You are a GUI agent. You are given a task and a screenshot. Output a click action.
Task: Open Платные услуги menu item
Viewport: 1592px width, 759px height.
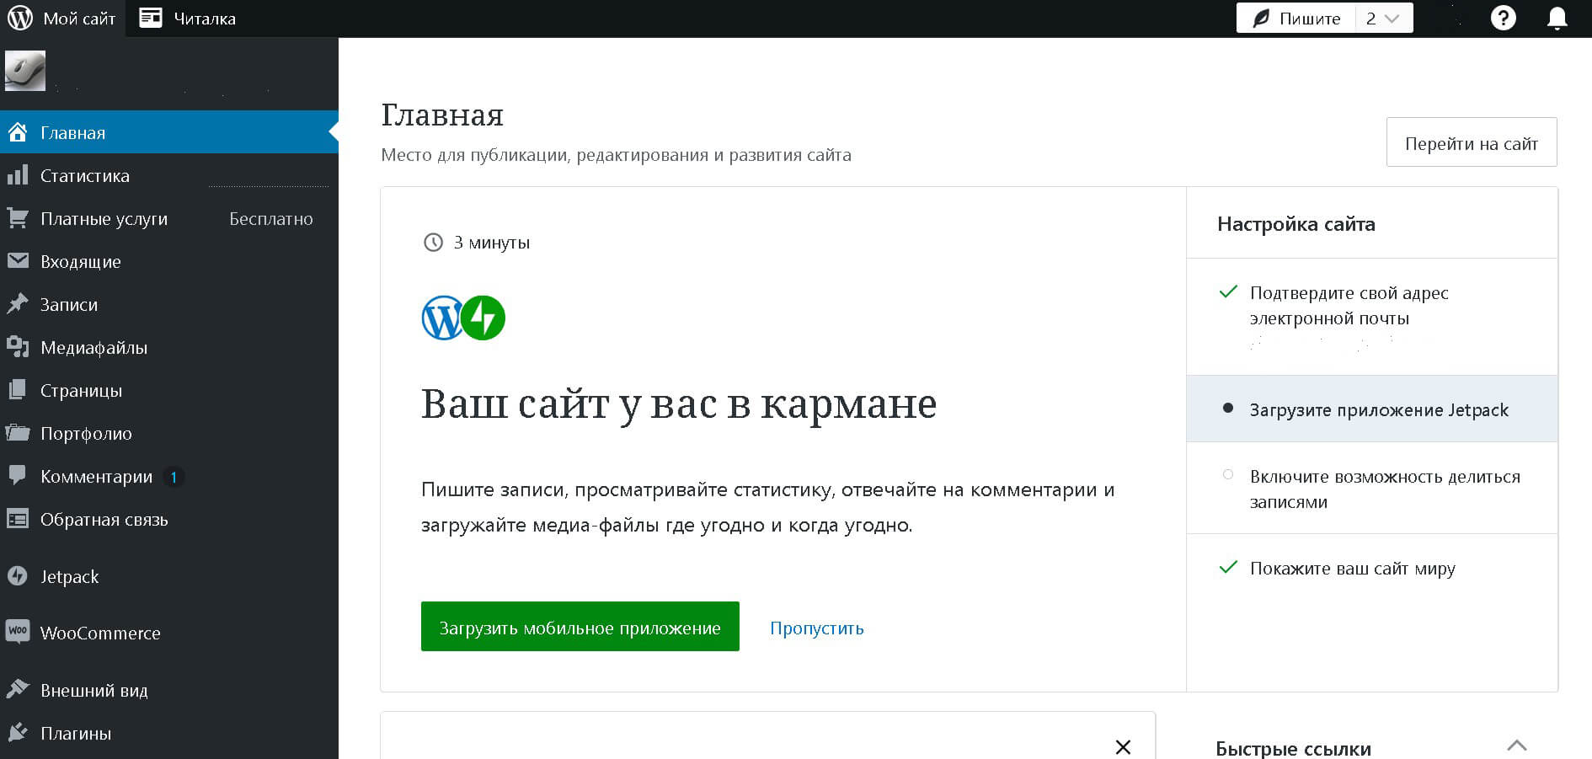(x=168, y=218)
